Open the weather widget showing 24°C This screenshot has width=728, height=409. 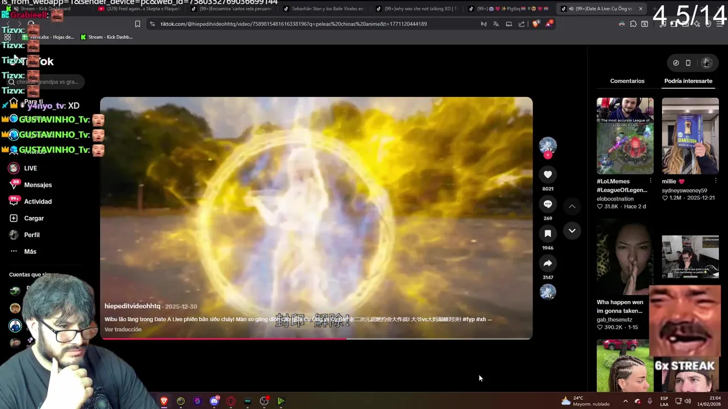pyautogui.click(x=585, y=401)
